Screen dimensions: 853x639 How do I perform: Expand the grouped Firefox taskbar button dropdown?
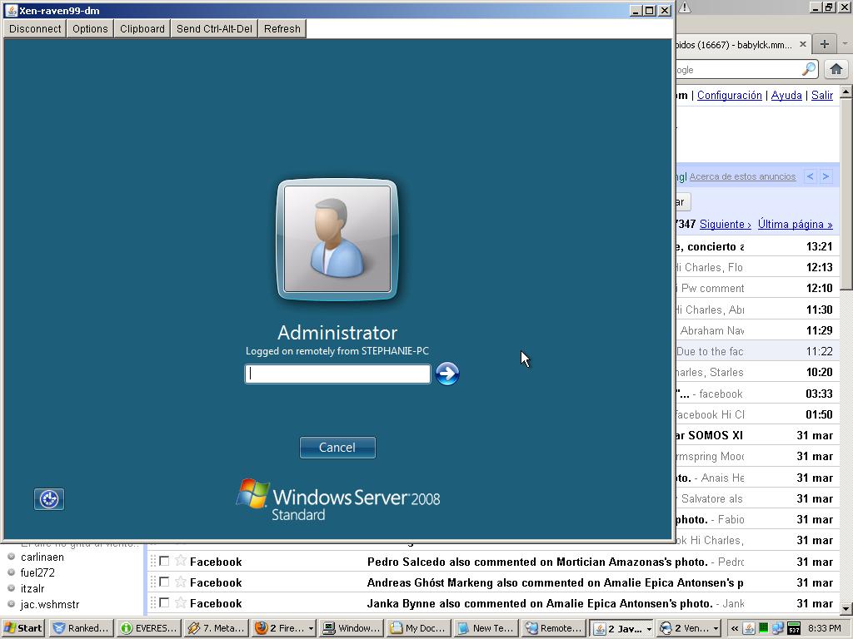(311, 628)
